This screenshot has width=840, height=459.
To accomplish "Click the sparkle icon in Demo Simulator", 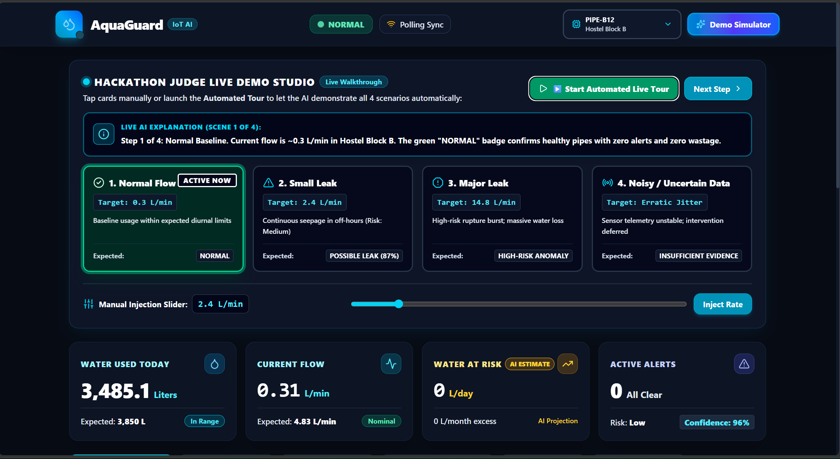I will pos(700,24).
